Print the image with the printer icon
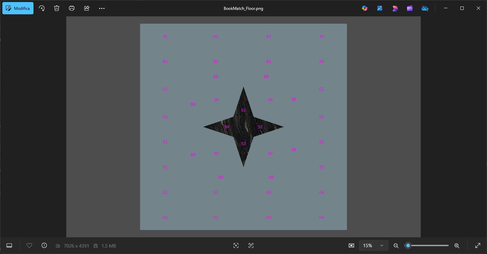This screenshot has width=487, height=254. tap(72, 8)
